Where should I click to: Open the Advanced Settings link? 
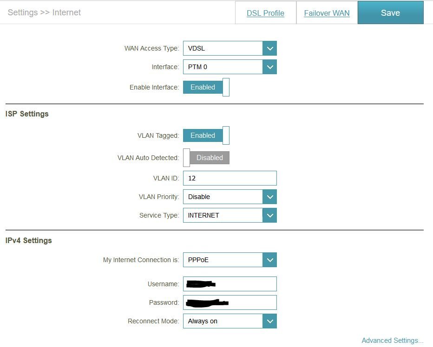(x=392, y=341)
